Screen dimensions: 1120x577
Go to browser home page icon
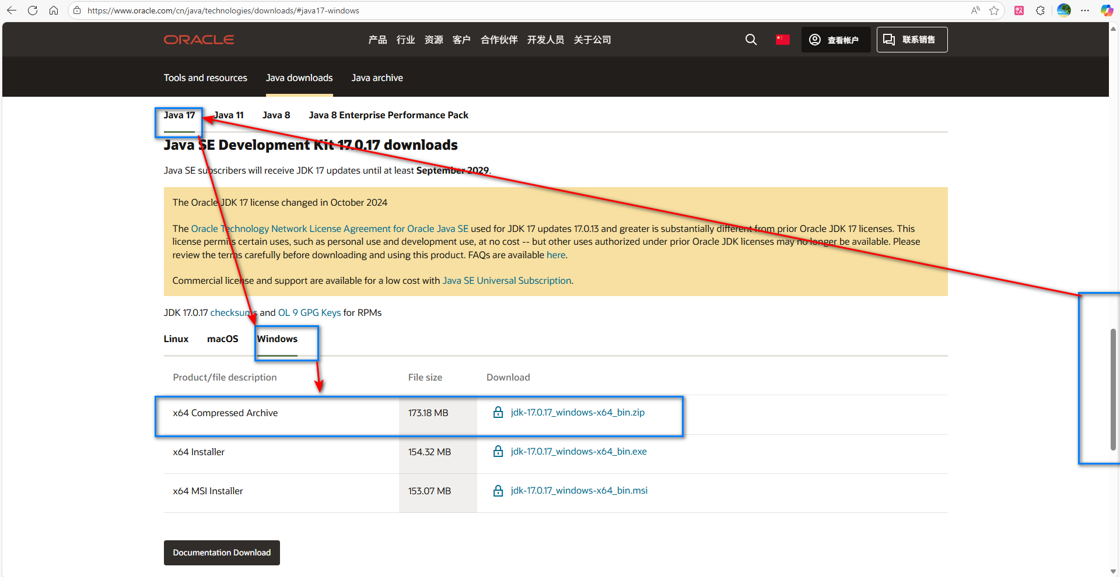click(x=54, y=10)
